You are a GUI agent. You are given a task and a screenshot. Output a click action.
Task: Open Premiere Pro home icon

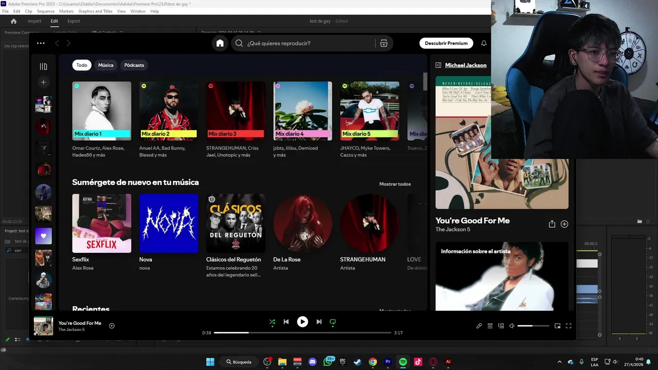click(14, 21)
